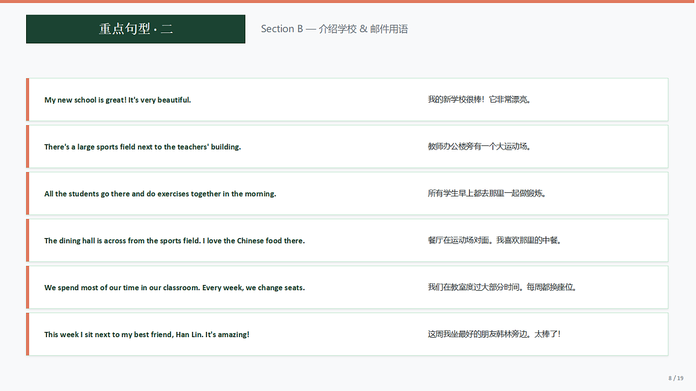Click the page number 8 / 19
The height and width of the screenshot is (391, 696).
click(x=676, y=378)
